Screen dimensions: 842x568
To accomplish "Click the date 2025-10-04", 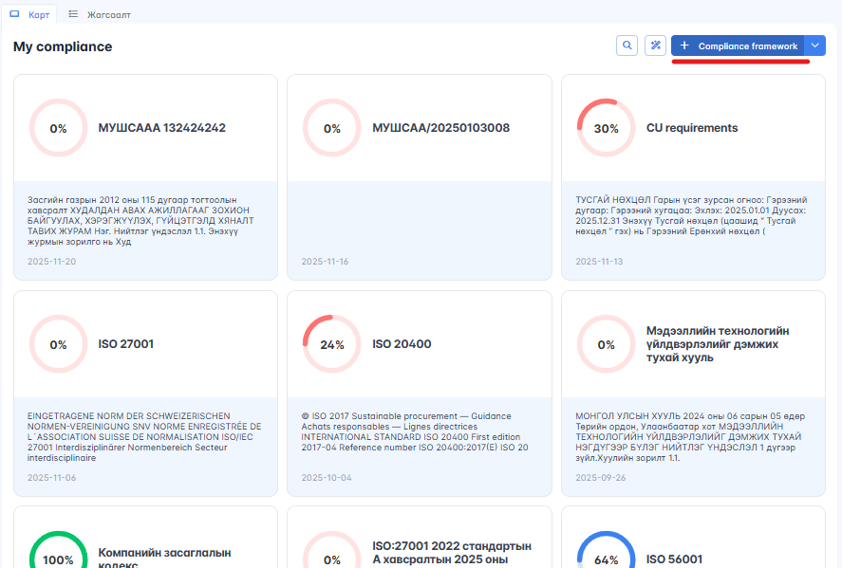I will click(x=327, y=477).
